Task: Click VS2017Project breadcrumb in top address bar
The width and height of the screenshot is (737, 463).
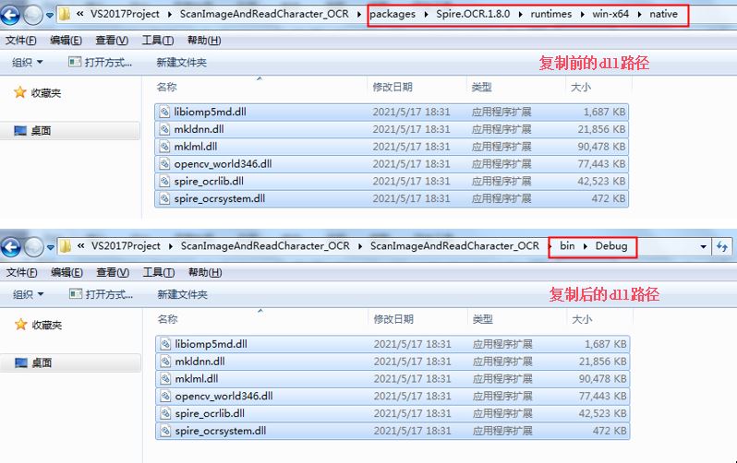Action: point(125,14)
